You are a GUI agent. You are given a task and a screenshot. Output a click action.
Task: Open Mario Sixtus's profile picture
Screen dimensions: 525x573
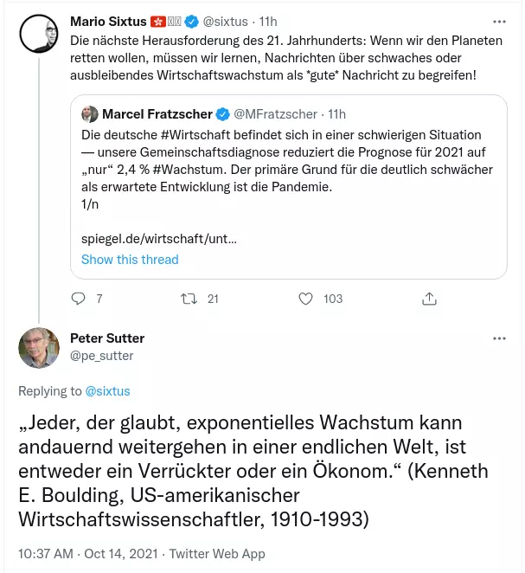coord(39,34)
